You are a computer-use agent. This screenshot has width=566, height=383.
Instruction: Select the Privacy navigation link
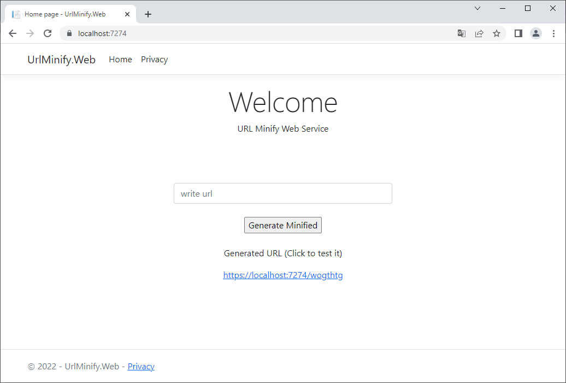tap(154, 59)
